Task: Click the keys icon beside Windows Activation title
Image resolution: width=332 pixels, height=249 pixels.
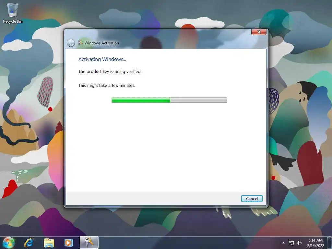Action: tap(80, 42)
